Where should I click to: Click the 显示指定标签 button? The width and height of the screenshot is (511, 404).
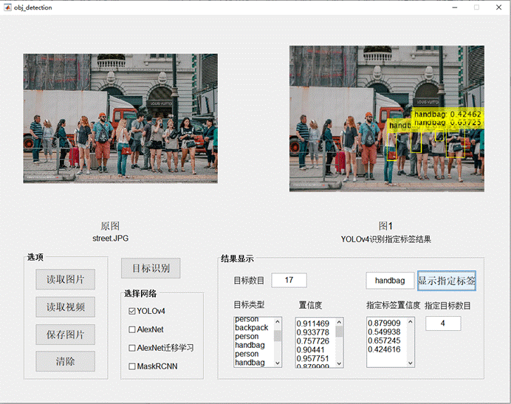(x=447, y=281)
